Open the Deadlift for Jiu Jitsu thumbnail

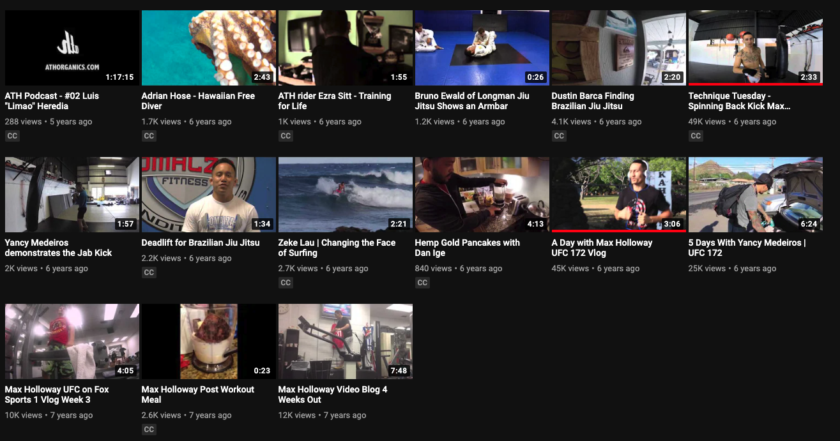(x=209, y=195)
